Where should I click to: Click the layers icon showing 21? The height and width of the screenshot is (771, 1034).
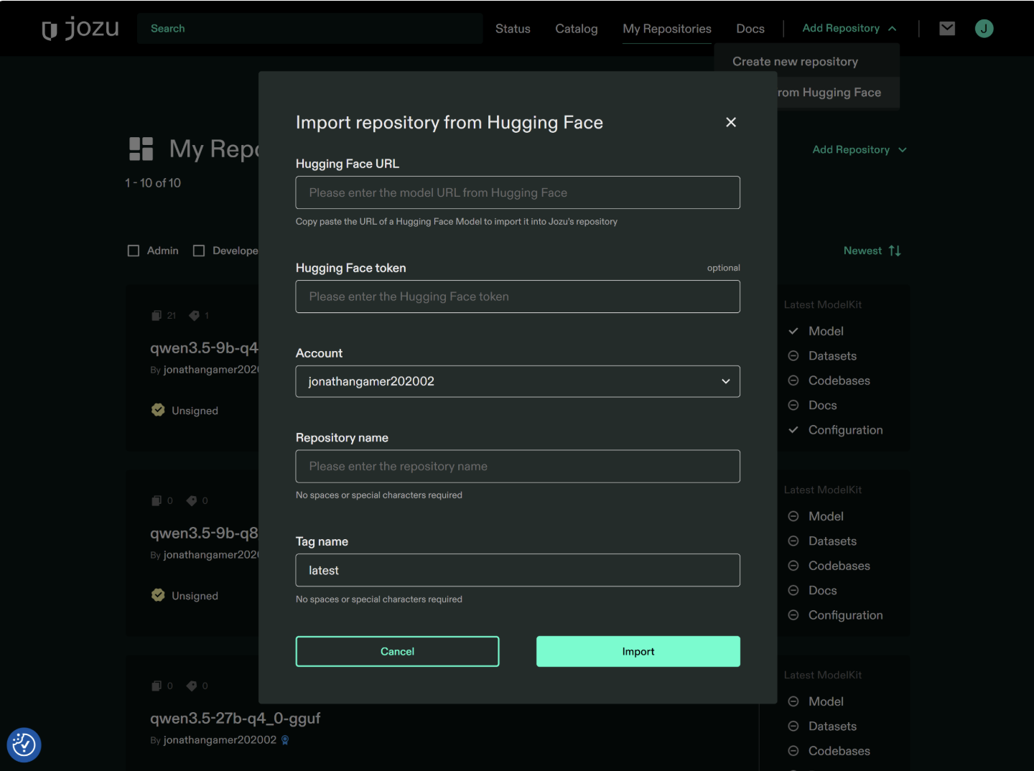(x=157, y=315)
